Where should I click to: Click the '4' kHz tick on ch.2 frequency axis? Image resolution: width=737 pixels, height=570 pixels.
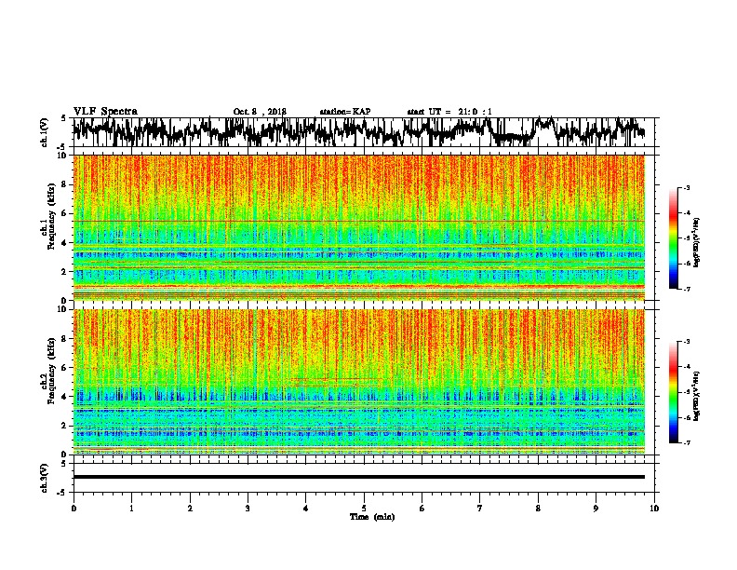pyautogui.click(x=66, y=397)
